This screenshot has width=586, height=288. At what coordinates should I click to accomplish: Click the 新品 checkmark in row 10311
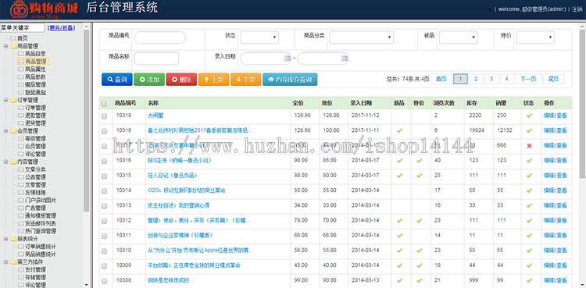(x=400, y=236)
